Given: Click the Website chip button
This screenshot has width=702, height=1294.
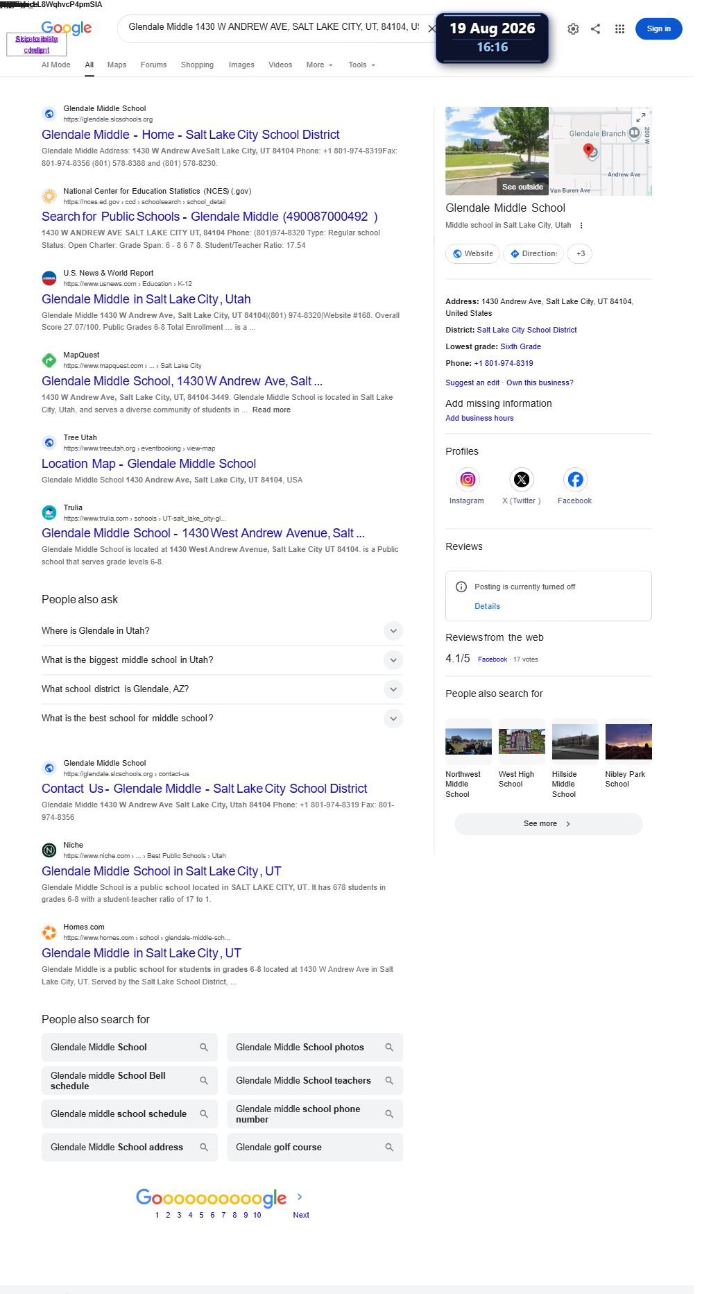Looking at the screenshot, I should [x=472, y=254].
